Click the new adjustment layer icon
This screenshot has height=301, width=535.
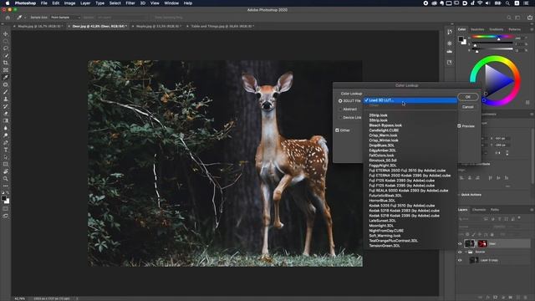(503, 298)
